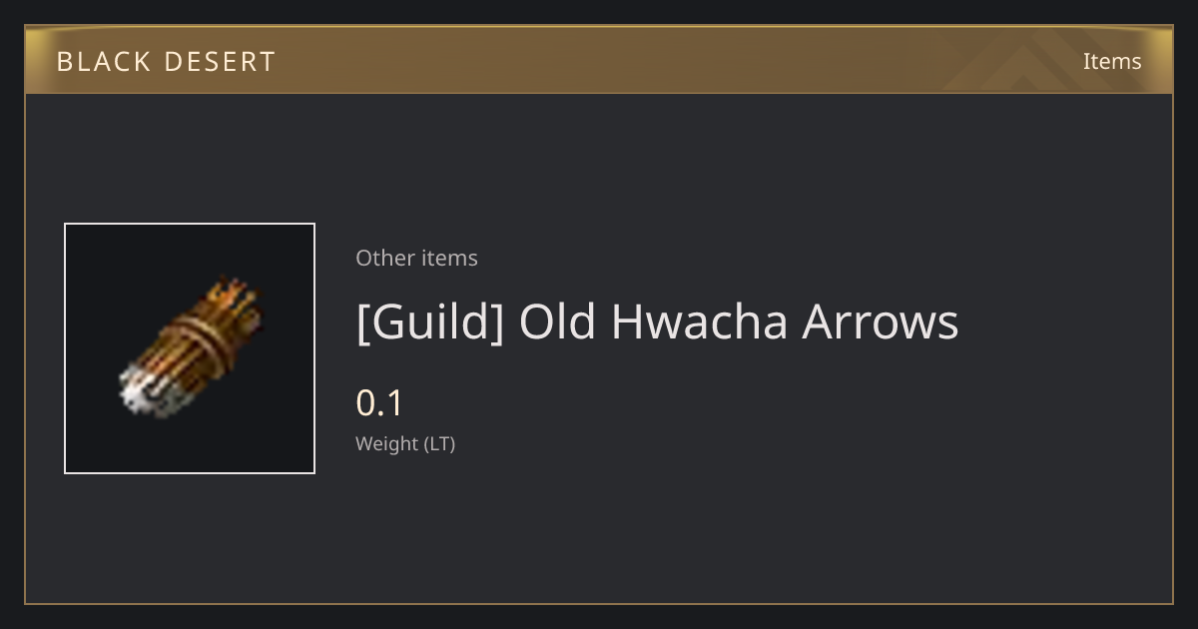Click the Weight (LT) label

tap(405, 443)
